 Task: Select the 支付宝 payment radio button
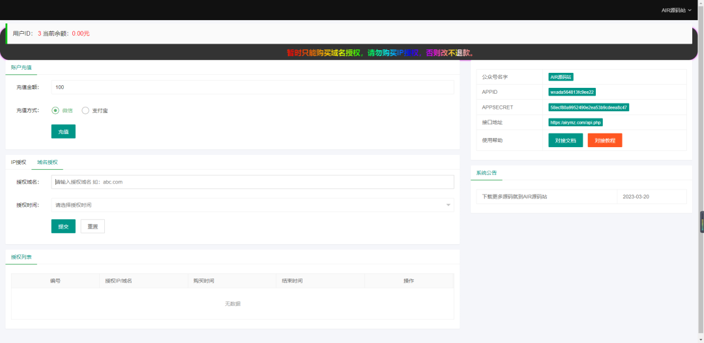click(x=85, y=111)
